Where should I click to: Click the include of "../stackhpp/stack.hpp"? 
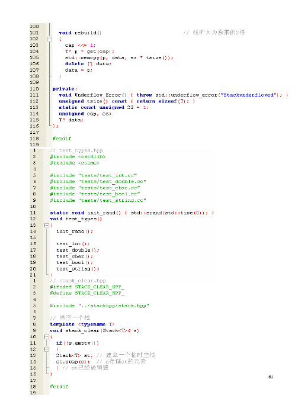tap(100, 306)
